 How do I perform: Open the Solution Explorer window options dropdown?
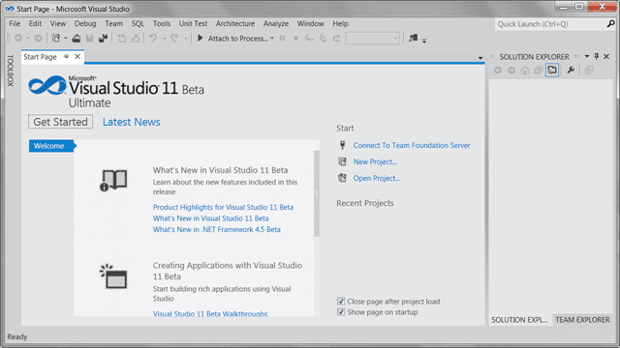coord(587,56)
